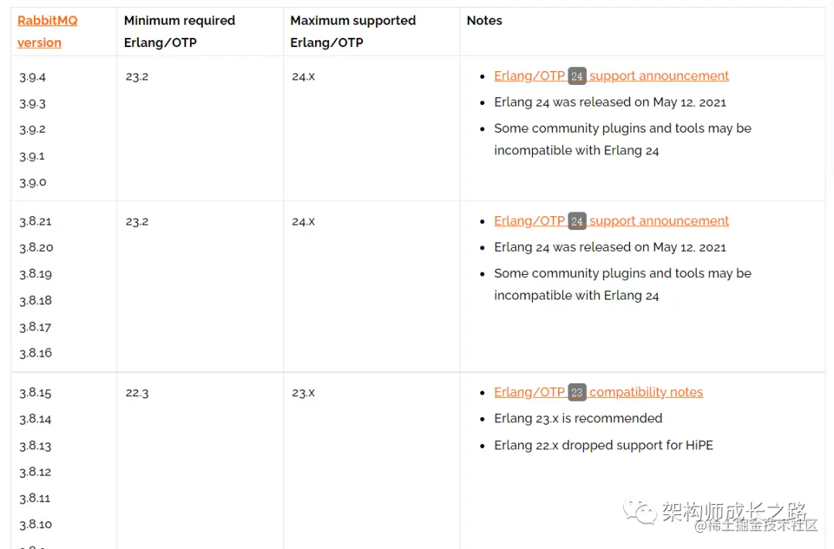
Task: Click version 3.8.16 in the table
Action: 36,353
